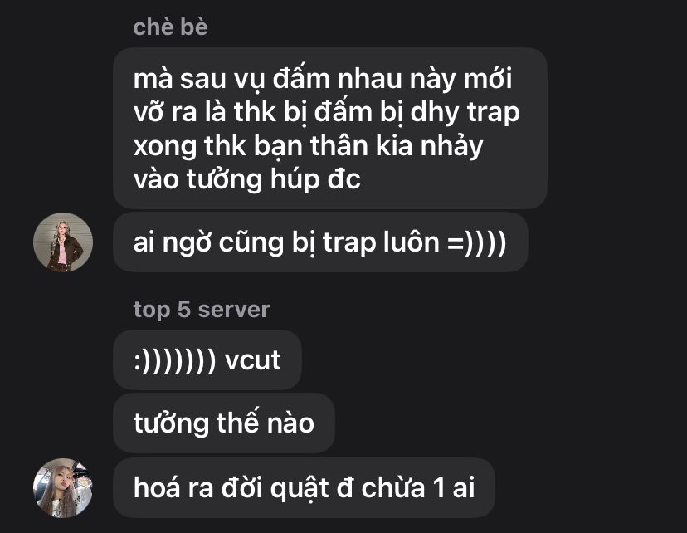Click the =)))) emoticon in chè bè's message

point(477,242)
